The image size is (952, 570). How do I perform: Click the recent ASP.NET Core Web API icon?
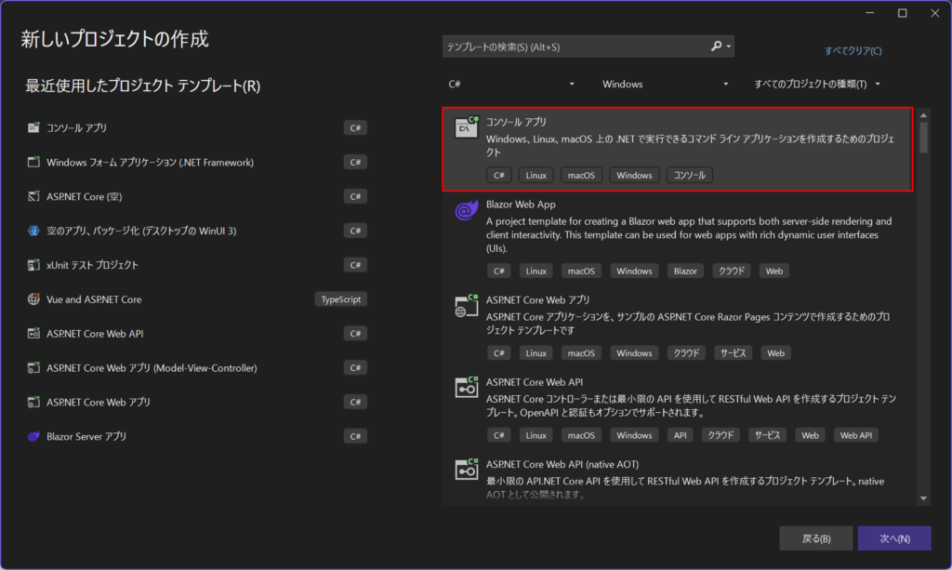click(33, 333)
